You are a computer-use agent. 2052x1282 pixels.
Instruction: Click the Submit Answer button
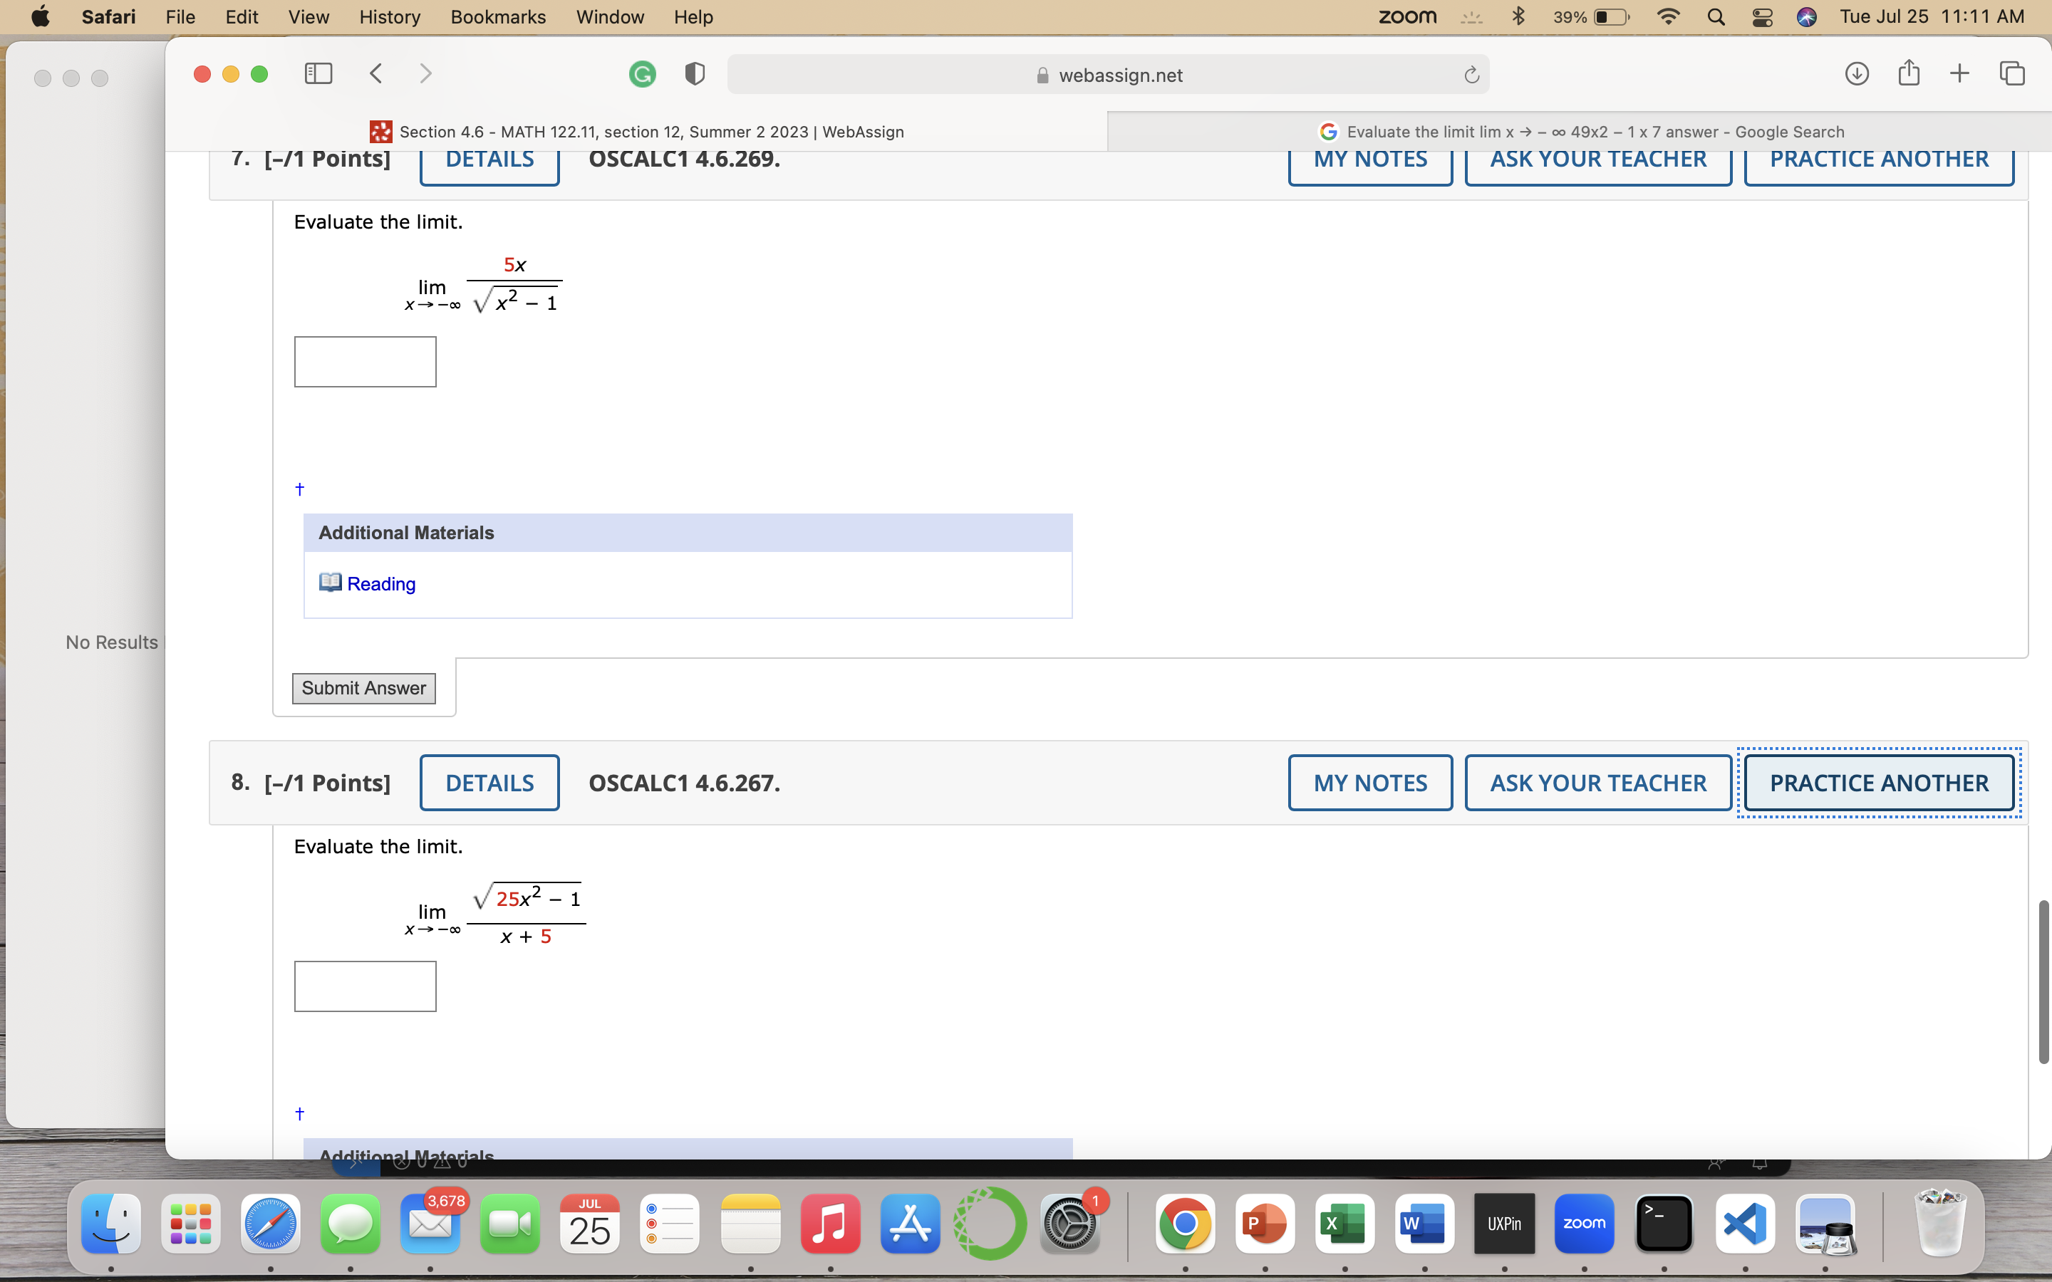364,687
